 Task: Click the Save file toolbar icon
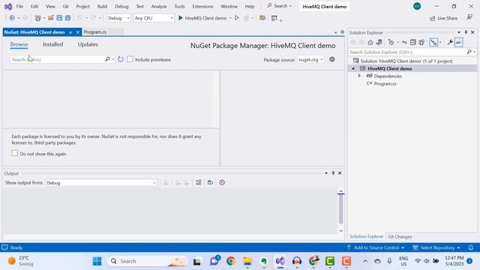[x=59, y=18]
